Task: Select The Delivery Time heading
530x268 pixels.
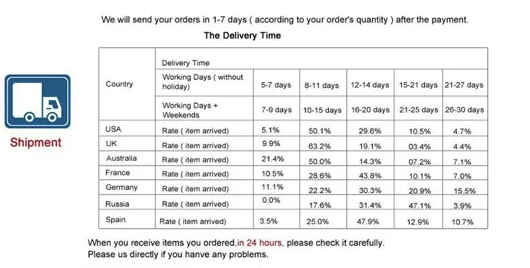Action: (242, 35)
